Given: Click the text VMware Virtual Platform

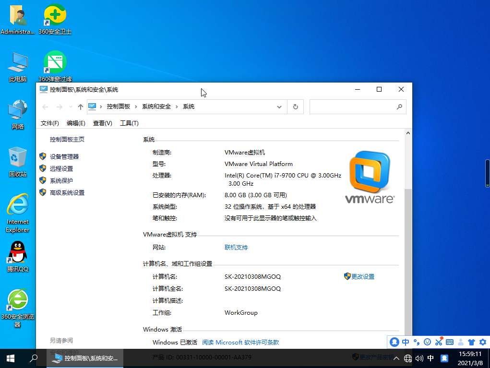Looking at the screenshot, I should point(258,164).
